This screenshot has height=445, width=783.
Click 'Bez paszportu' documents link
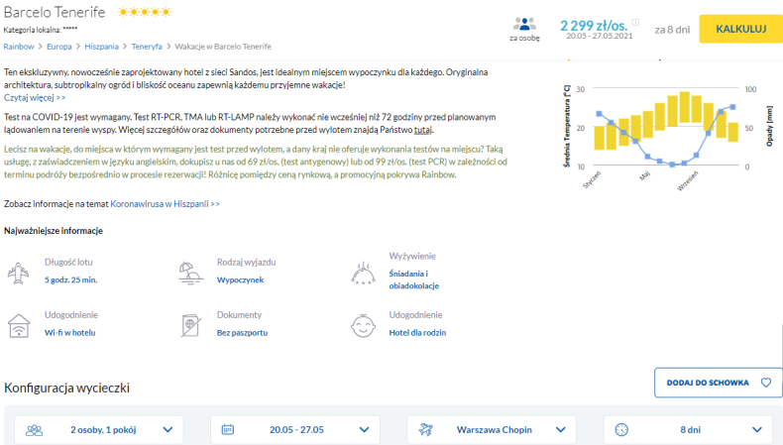[242, 333]
